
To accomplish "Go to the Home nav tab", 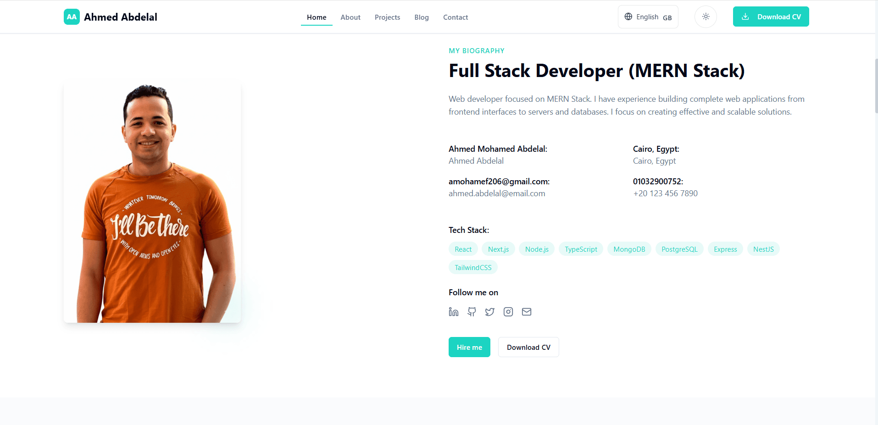I will (x=317, y=17).
